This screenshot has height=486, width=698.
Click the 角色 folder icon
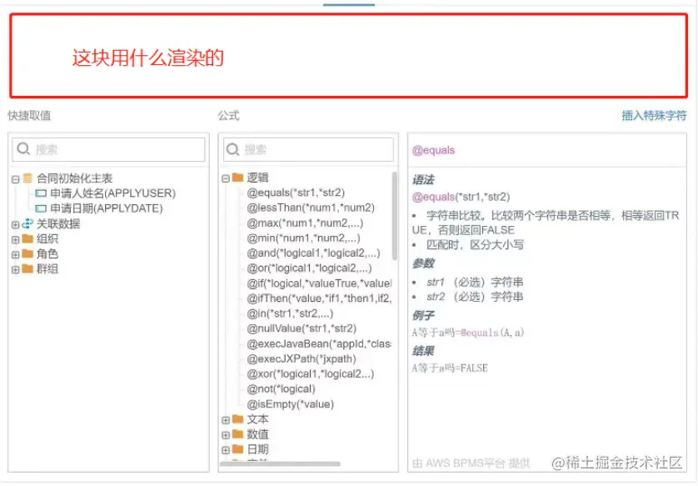pyautogui.click(x=27, y=254)
